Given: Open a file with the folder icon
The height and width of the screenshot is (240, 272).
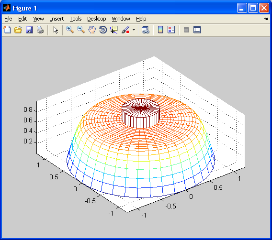Looking at the screenshot, I should point(18,30).
